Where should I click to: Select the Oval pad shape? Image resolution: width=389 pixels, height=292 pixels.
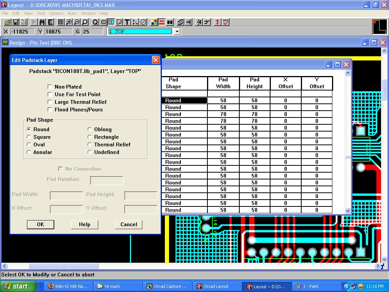click(x=29, y=144)
